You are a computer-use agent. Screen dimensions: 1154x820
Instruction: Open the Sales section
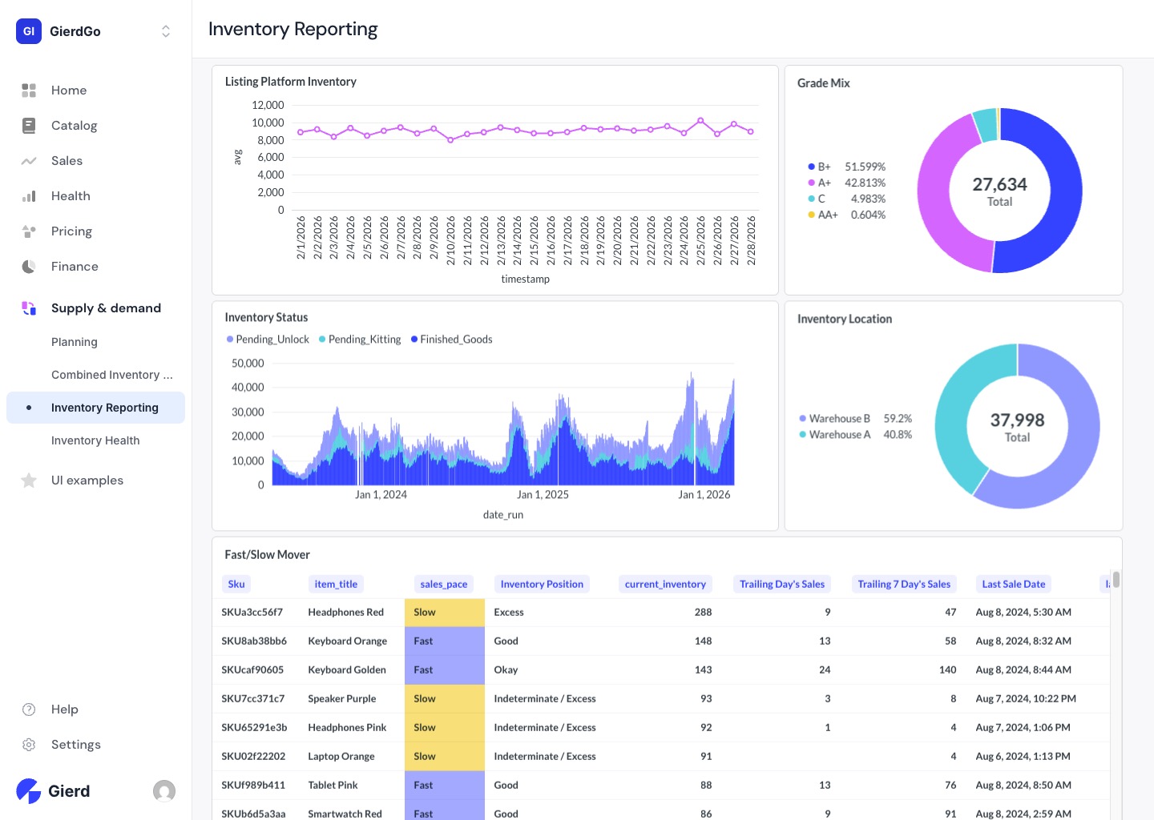pyautogui.click(x=67, y=161)
